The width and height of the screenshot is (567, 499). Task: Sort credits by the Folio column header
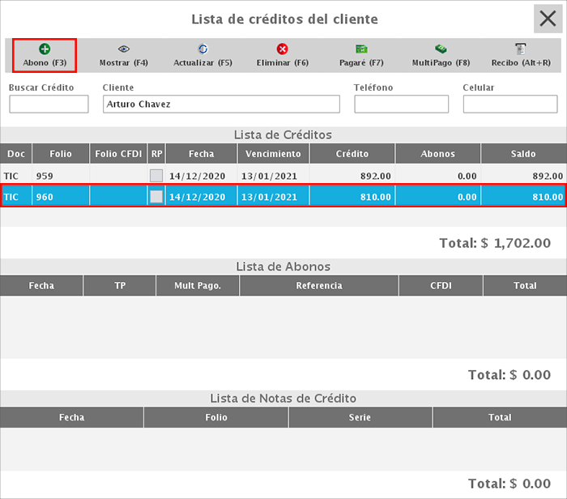[61, 154]
